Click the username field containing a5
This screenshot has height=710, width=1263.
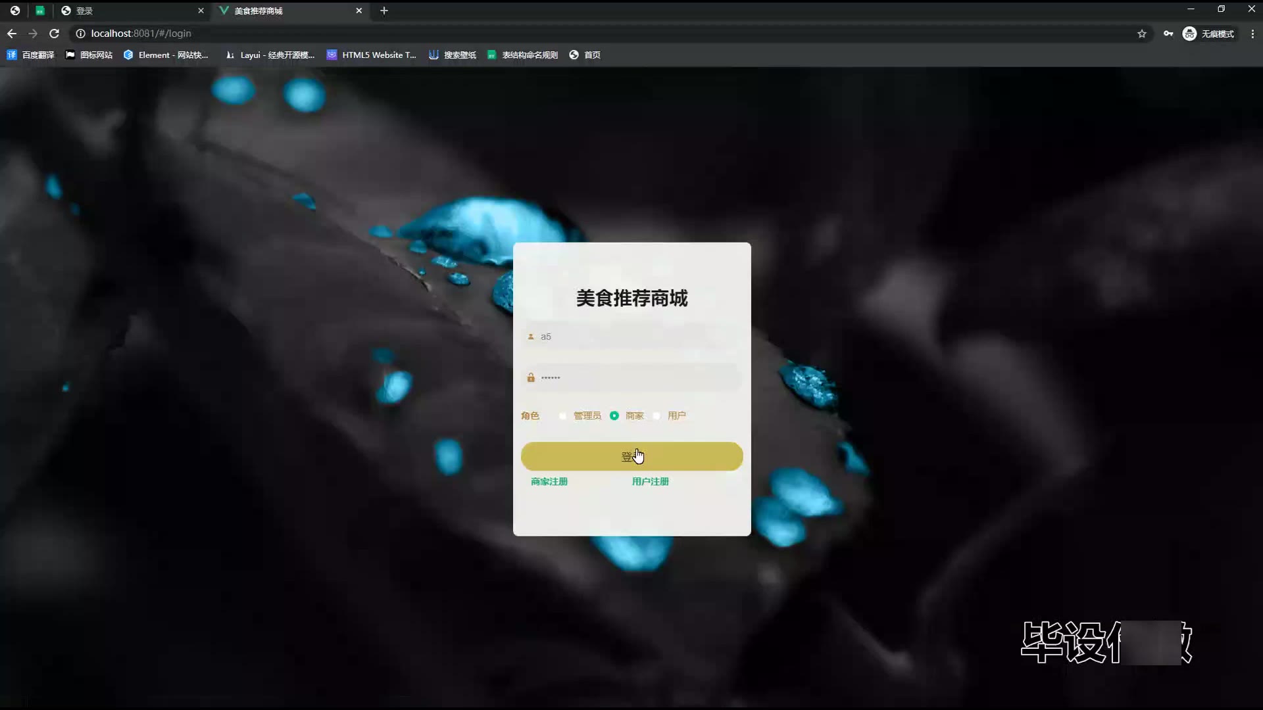click(631, 337)
